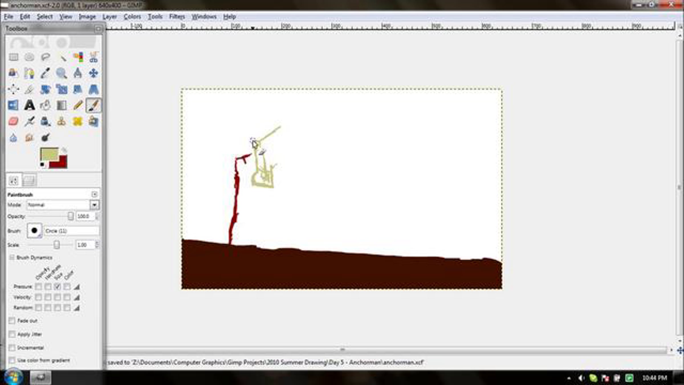
Task: Select the Free Select lasso tool
Action: [x=45, y=57]
